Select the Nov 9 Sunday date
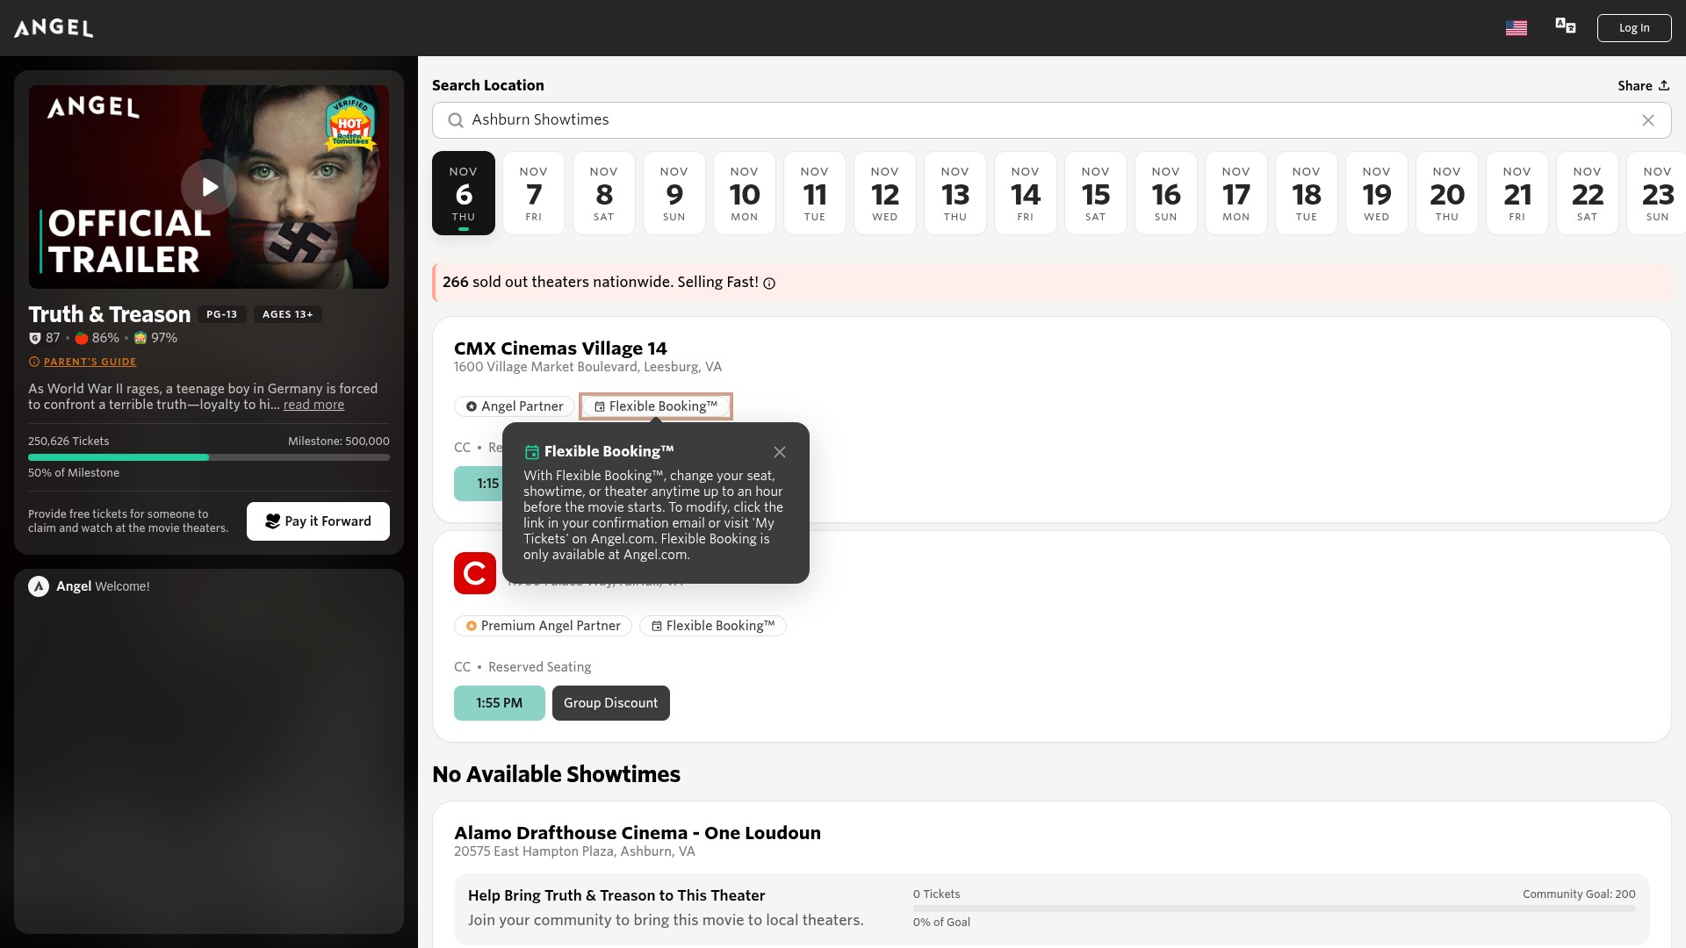The height and width of the screenshot is (948, 1686). point(674,193)
